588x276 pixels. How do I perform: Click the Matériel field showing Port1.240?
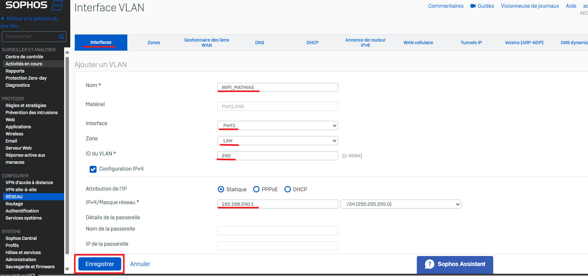(x=278, y=106)
